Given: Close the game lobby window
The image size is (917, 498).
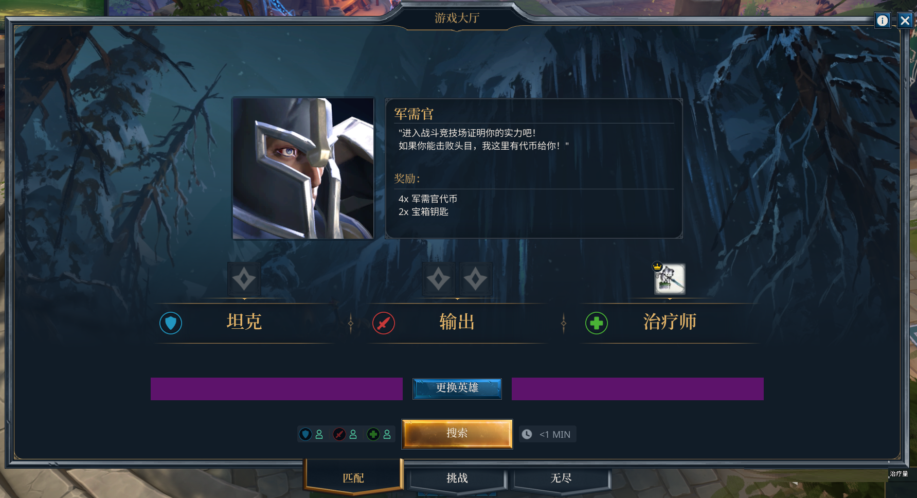Looking at the screenshot, I should (905, 21).
